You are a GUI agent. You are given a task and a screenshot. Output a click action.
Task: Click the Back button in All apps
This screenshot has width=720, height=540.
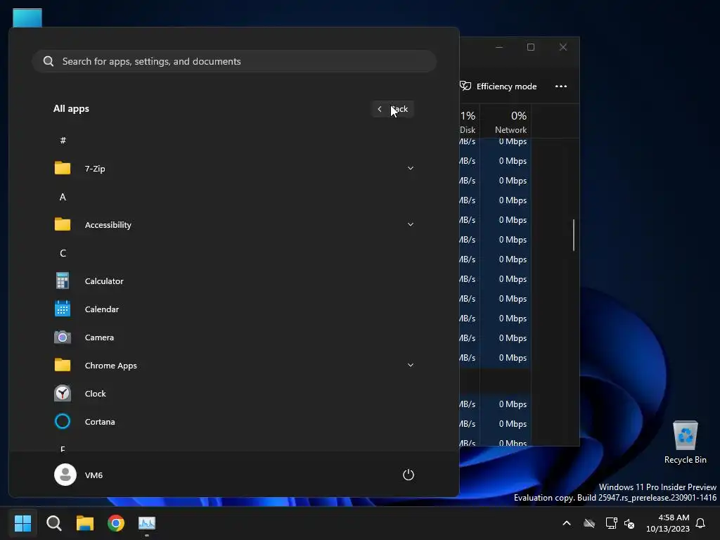point(392,109)
